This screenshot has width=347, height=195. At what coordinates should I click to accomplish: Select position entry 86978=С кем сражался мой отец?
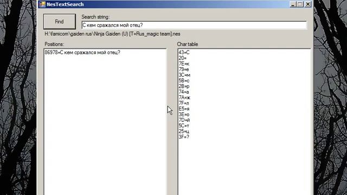pyautogui.click(x=82, y=53)
